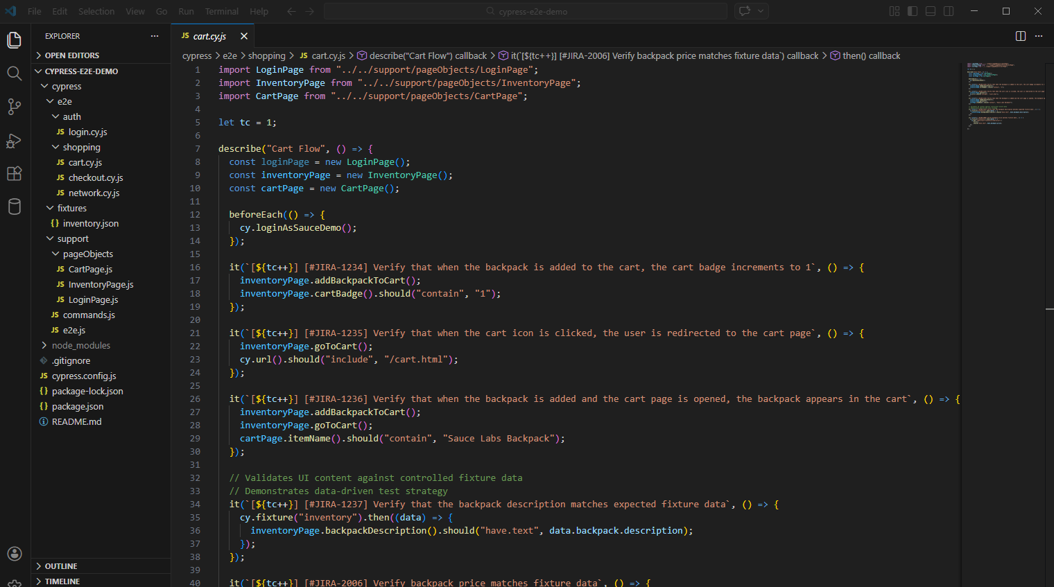This screenshot has height=587, width=1054.
Task: Toggle the Primary Side Bar visibility
Action: coord(912,11)
